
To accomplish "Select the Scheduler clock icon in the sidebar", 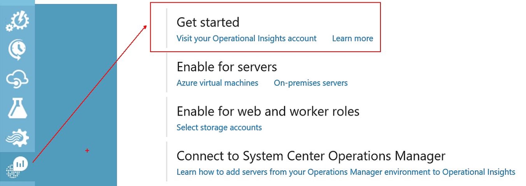I will tap(17, 49).
